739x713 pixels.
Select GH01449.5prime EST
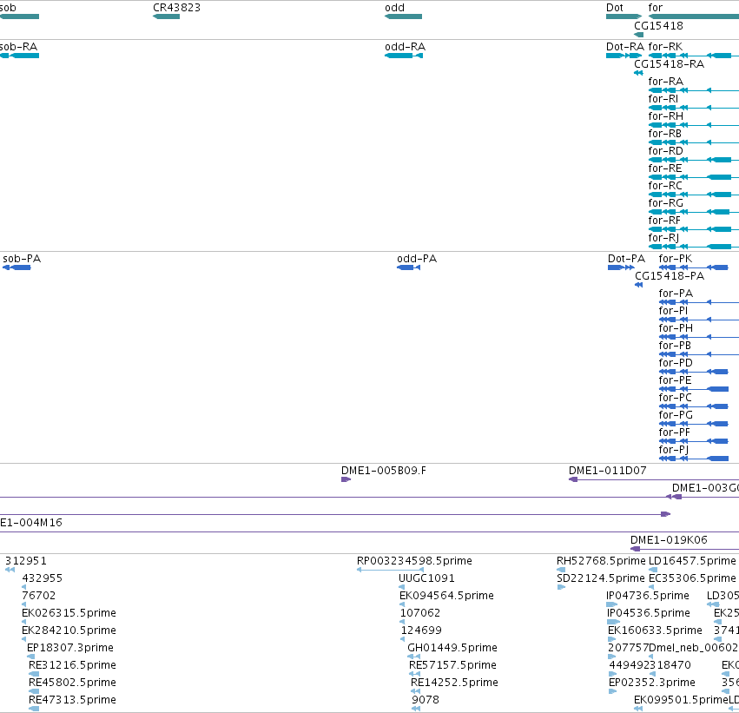click(414, 657)
